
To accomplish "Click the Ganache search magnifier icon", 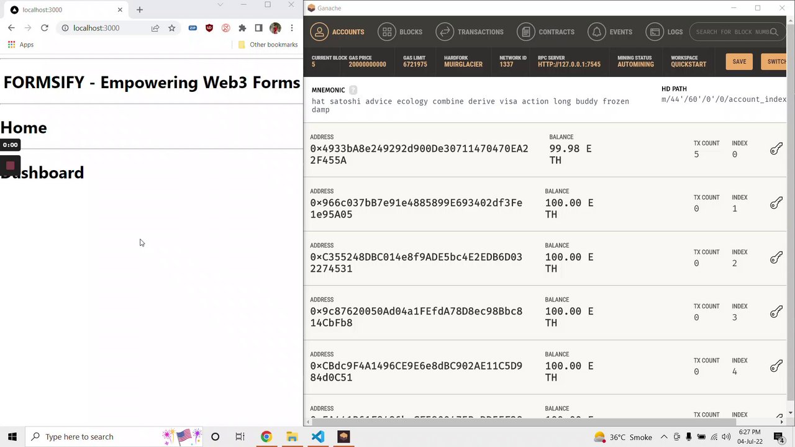I will pos(774,32).
